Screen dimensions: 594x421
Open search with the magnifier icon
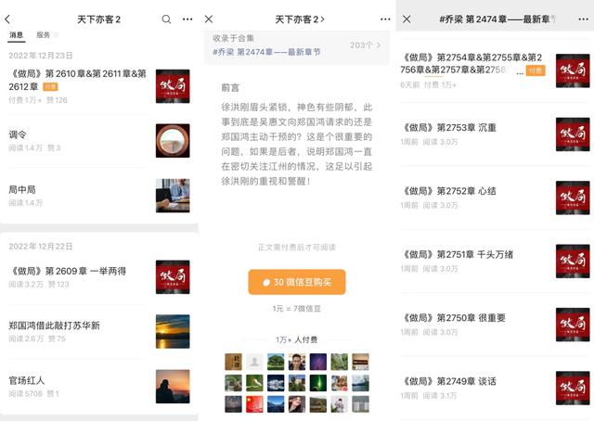coord(166,19)
